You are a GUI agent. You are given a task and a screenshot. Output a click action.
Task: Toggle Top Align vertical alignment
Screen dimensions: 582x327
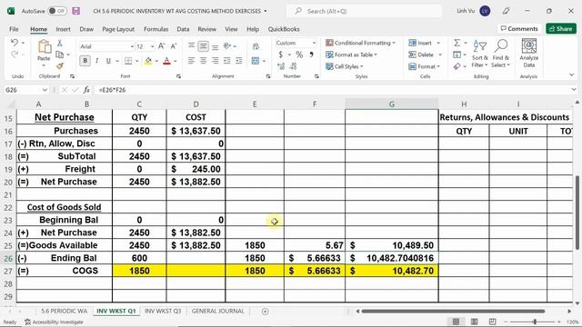(191, 46)
